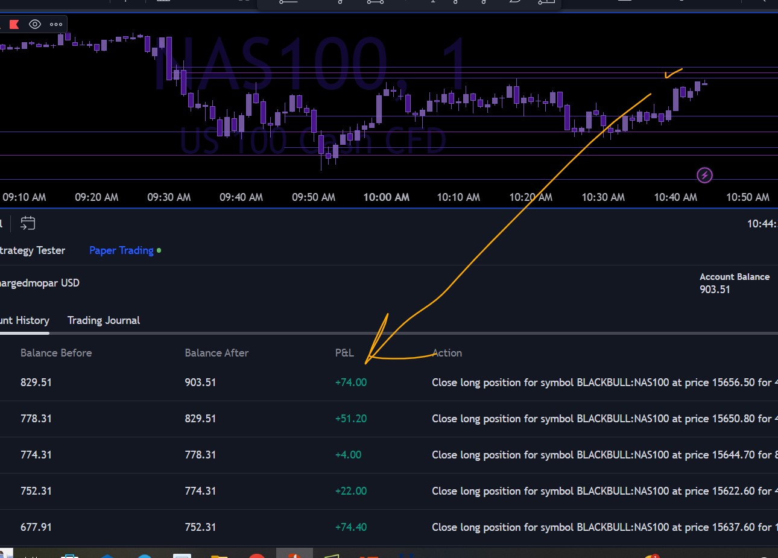Click the red flag icon on the chart legend
Screen dimensions: 778x558
click(14, 24)
